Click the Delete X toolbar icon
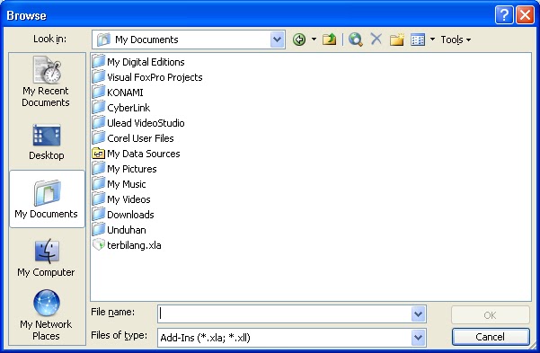The width and height of the screenshot is (540, 353). pyautogui.click(x=376, y=39)
